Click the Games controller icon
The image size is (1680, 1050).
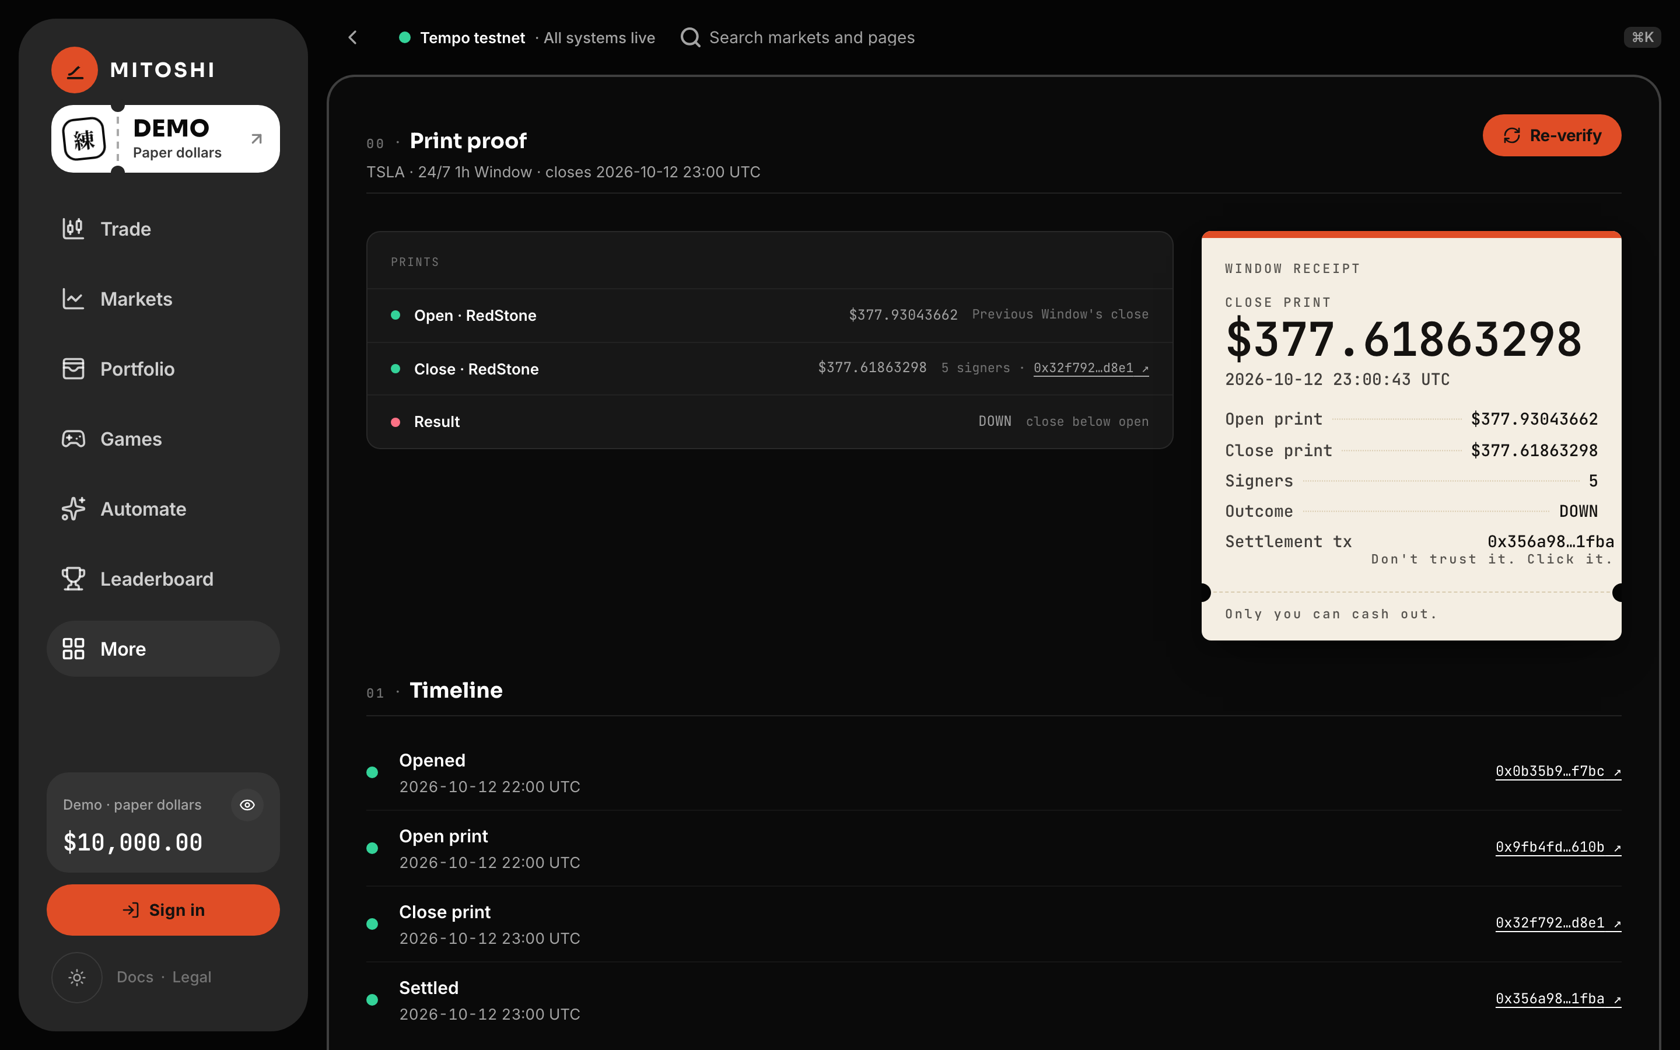pyautogui.click(x=73, y=439)
